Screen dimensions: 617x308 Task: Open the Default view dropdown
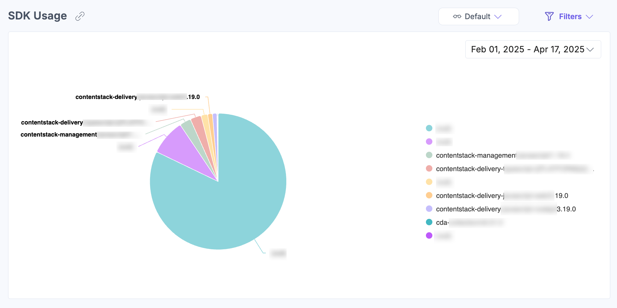[x=478, y=16]
